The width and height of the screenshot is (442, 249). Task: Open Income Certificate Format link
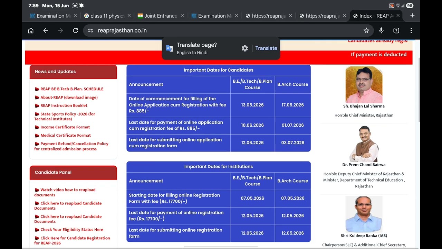pos(65,127)
